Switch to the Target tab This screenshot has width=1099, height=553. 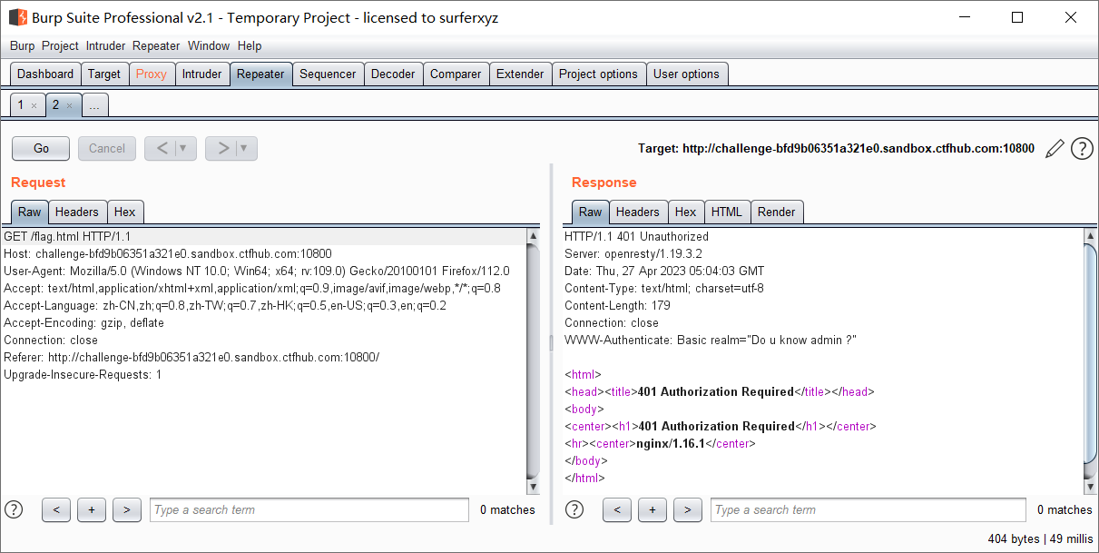[104, 74]
